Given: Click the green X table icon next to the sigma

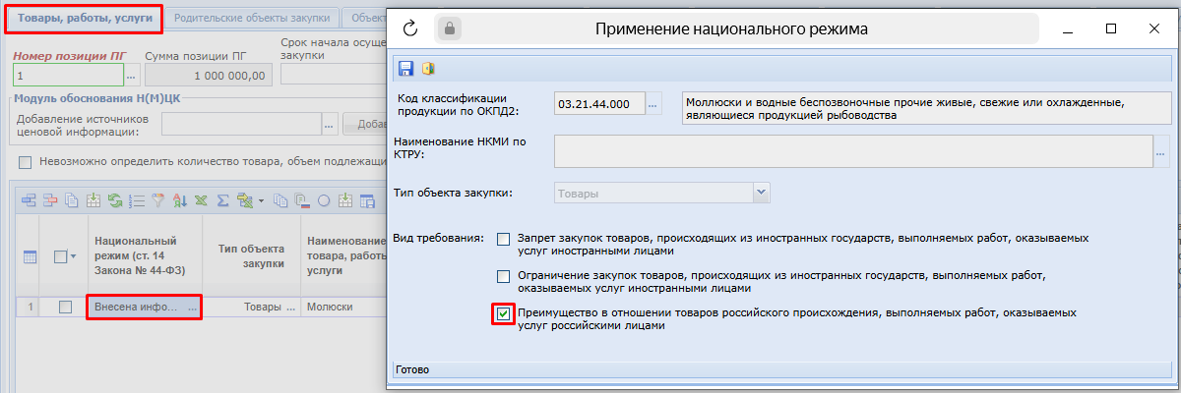Looking at the screenshot, I should pos(245,200).
